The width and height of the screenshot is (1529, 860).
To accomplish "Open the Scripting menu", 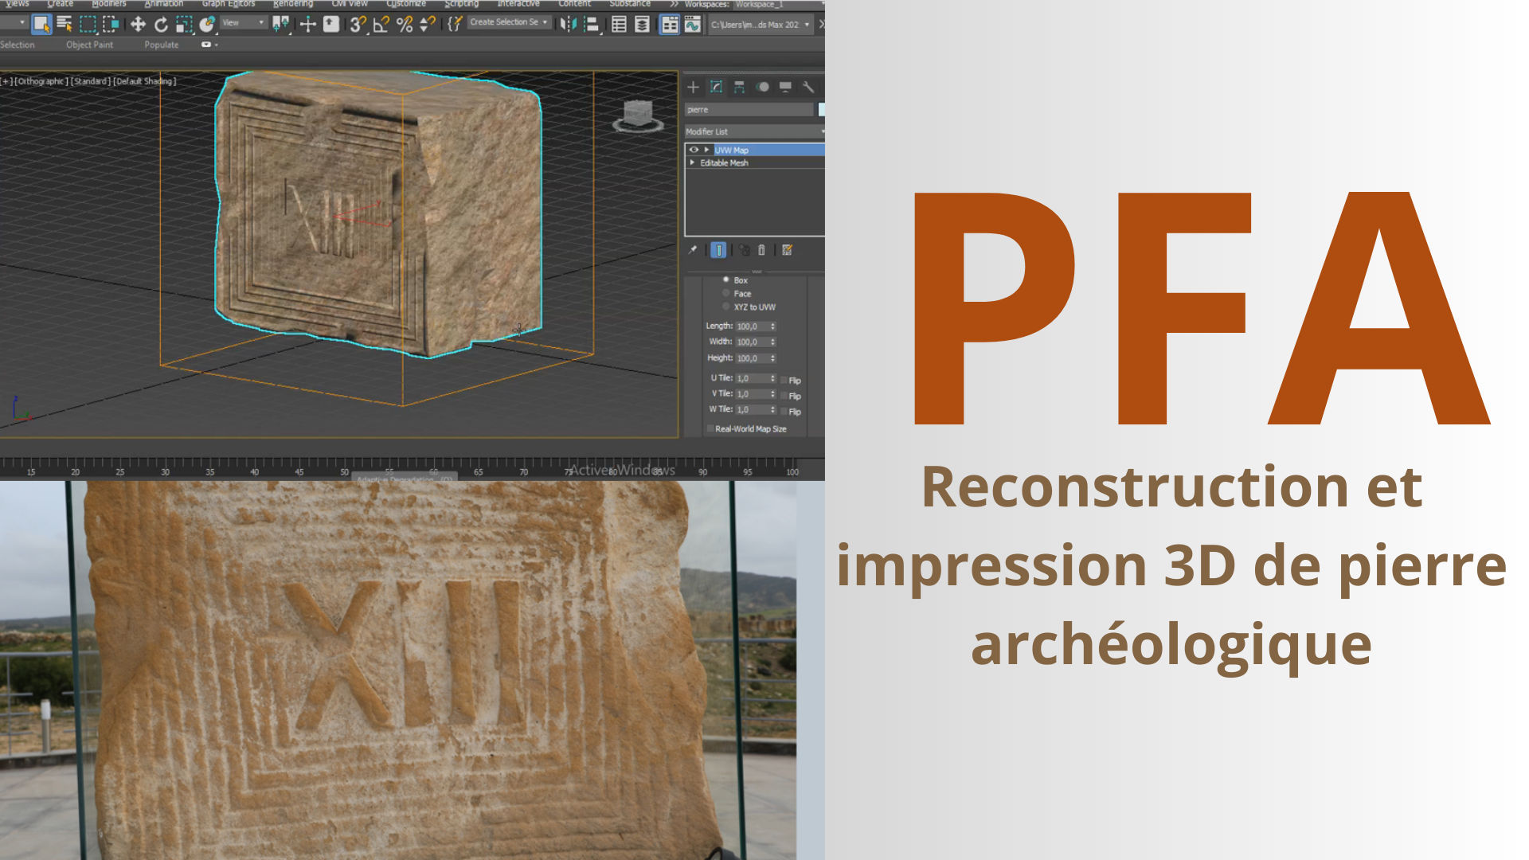I will coord(462,4).
